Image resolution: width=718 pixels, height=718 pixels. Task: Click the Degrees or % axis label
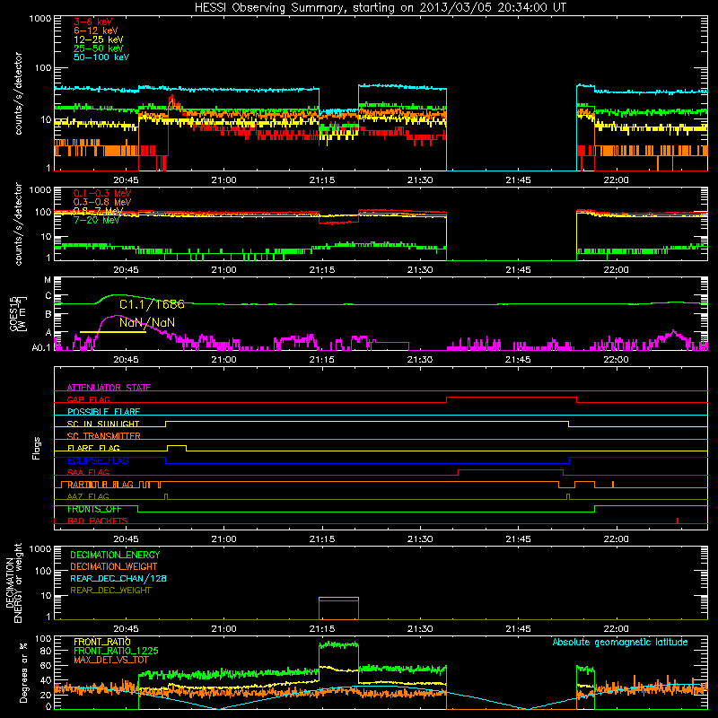tap(23, 672)
